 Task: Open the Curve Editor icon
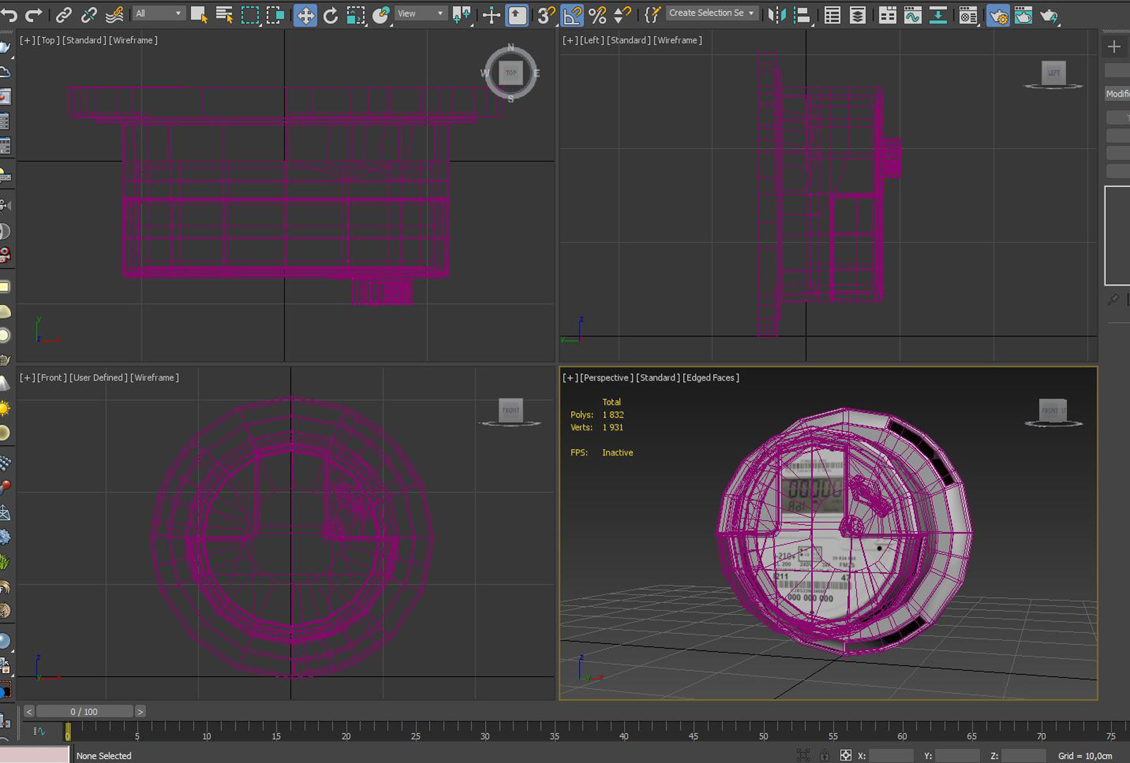tap(912, 15)
